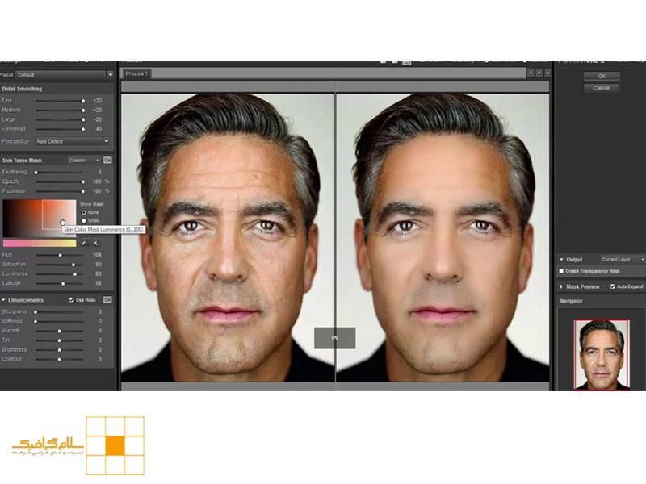Open the preview tab list arrow
The height and width of the screenshot is (484, 646).
547,73
